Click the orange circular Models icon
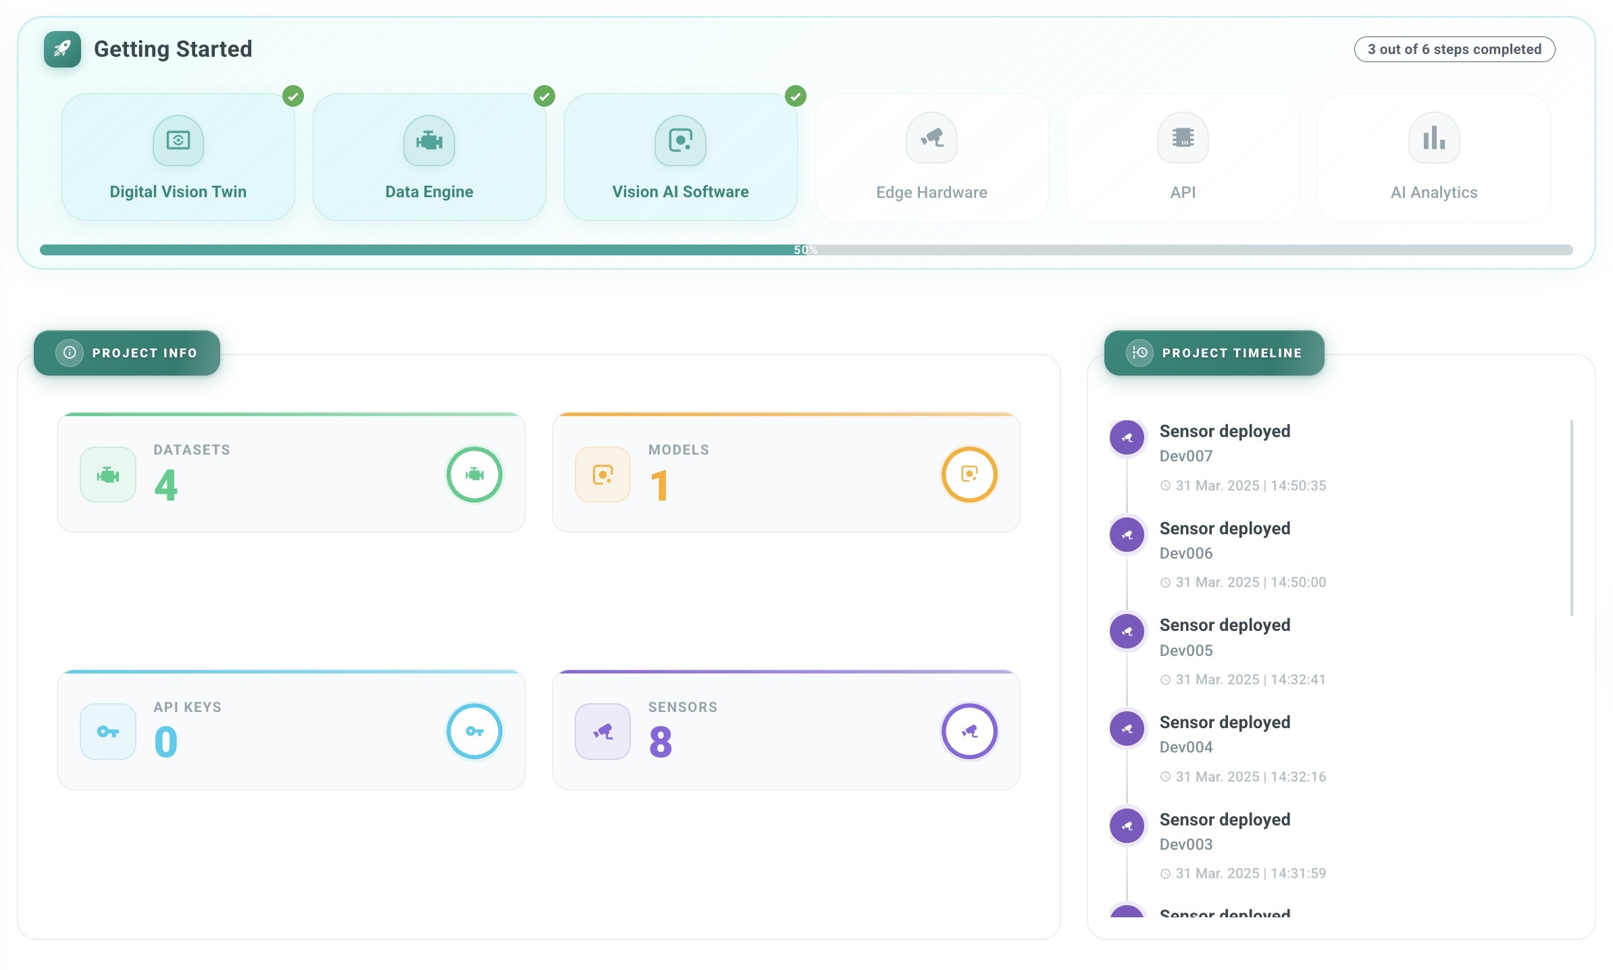 point(969,475)
